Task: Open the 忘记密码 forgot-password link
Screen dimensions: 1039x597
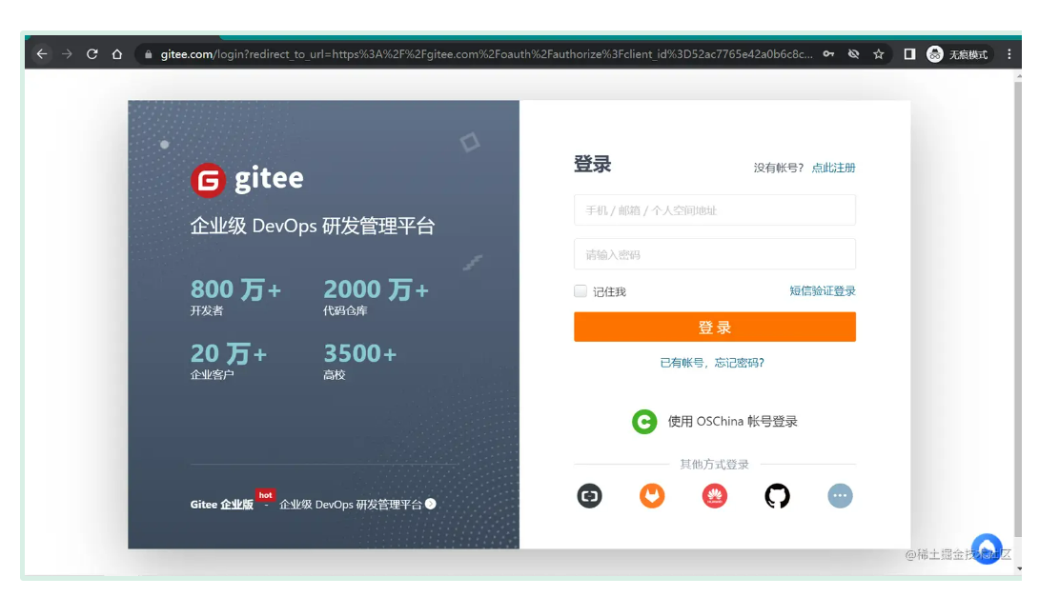Action: [x=739, y=363]
